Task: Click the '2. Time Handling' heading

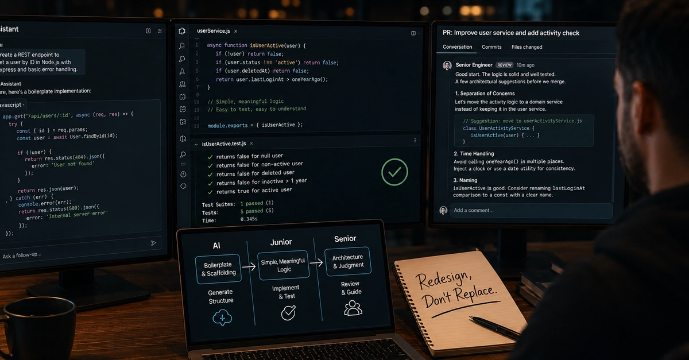Action: click(474, 153)
